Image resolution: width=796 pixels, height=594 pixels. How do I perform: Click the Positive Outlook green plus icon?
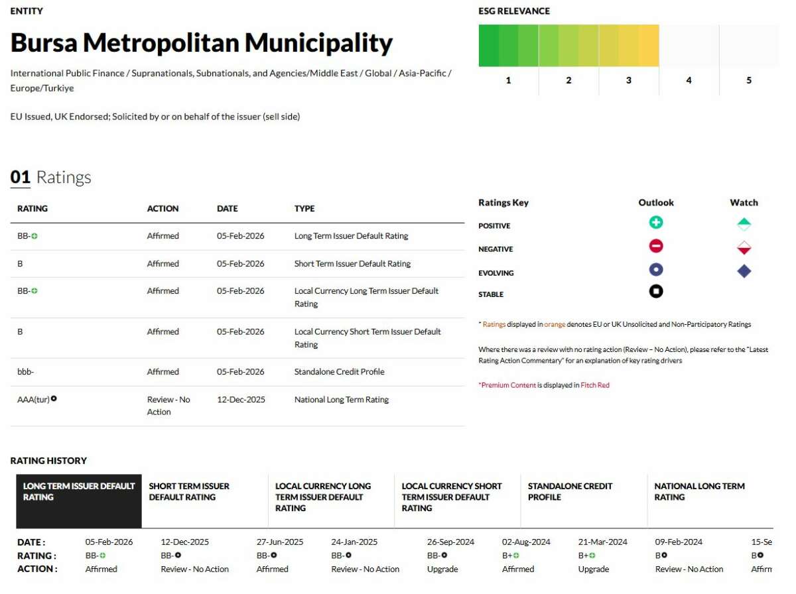[x=656, y=223]
